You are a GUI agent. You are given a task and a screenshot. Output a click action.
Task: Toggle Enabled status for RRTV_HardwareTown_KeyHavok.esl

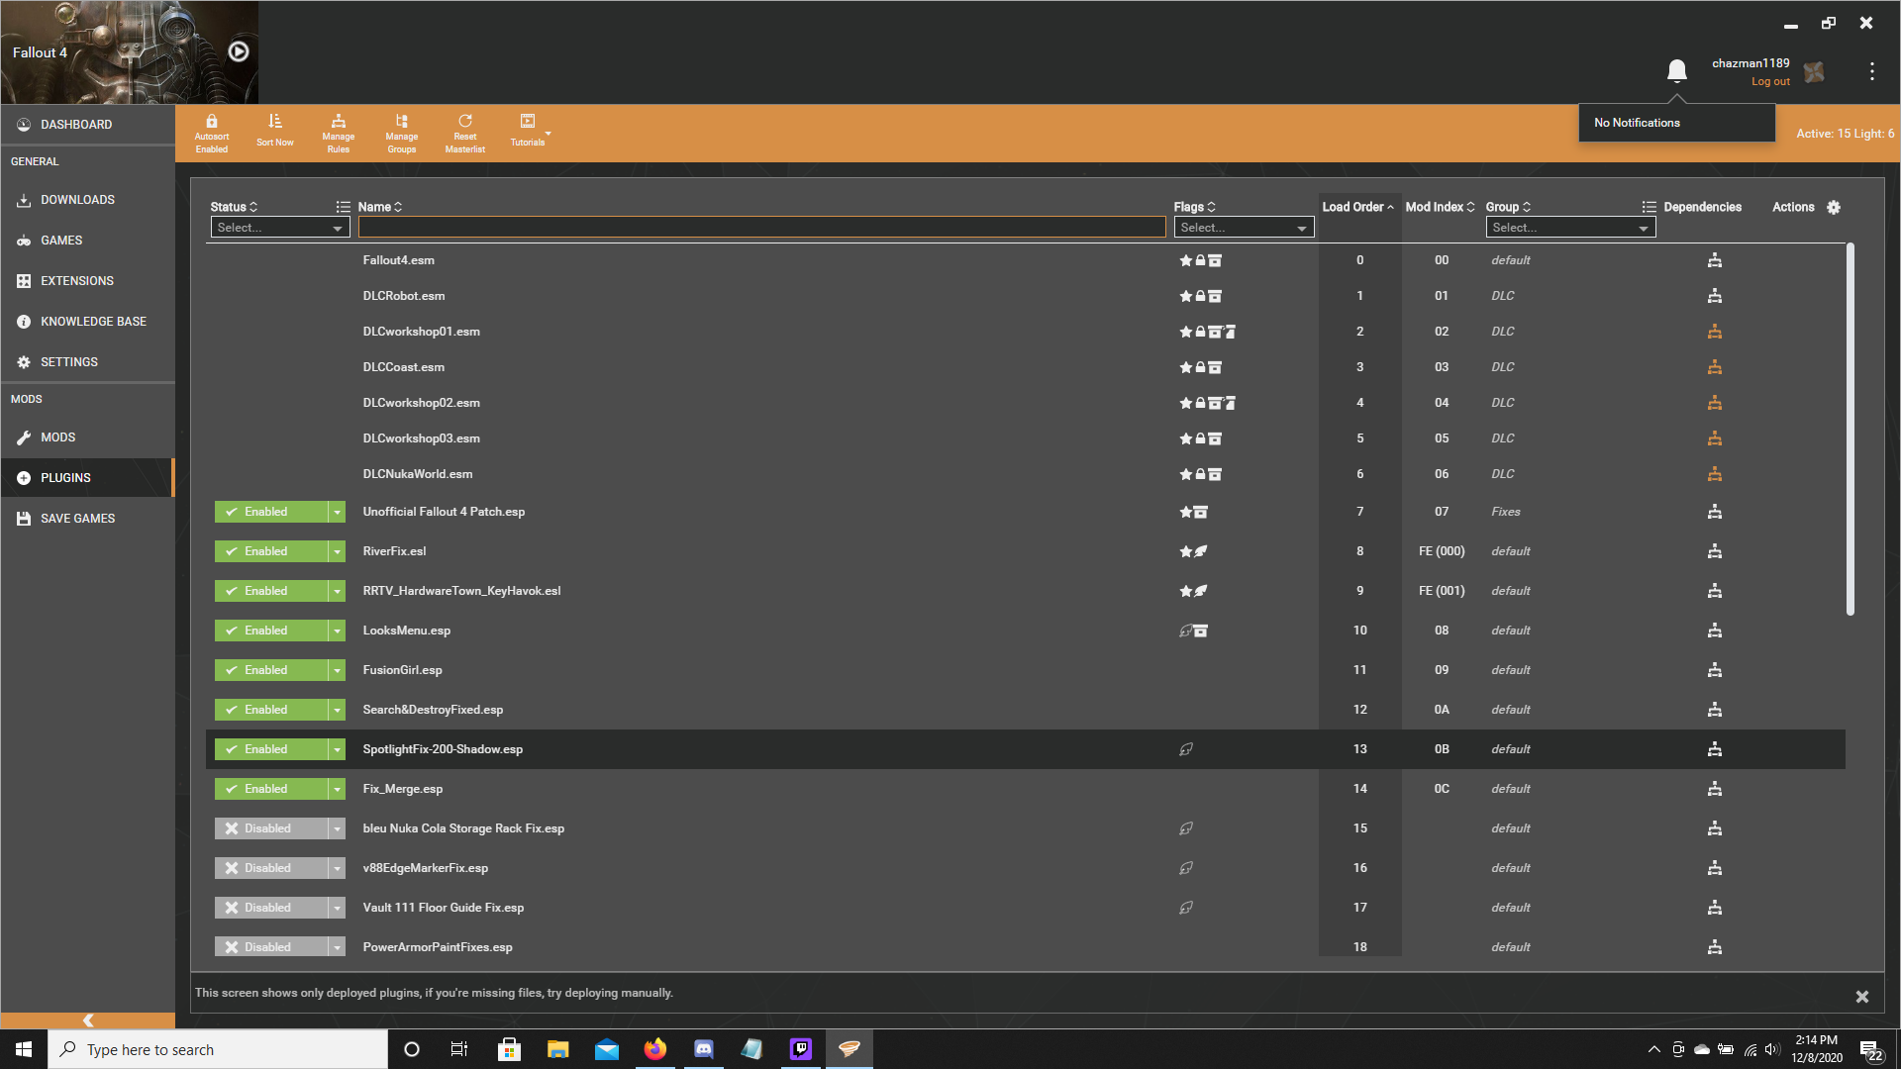[x=271, y=591]
